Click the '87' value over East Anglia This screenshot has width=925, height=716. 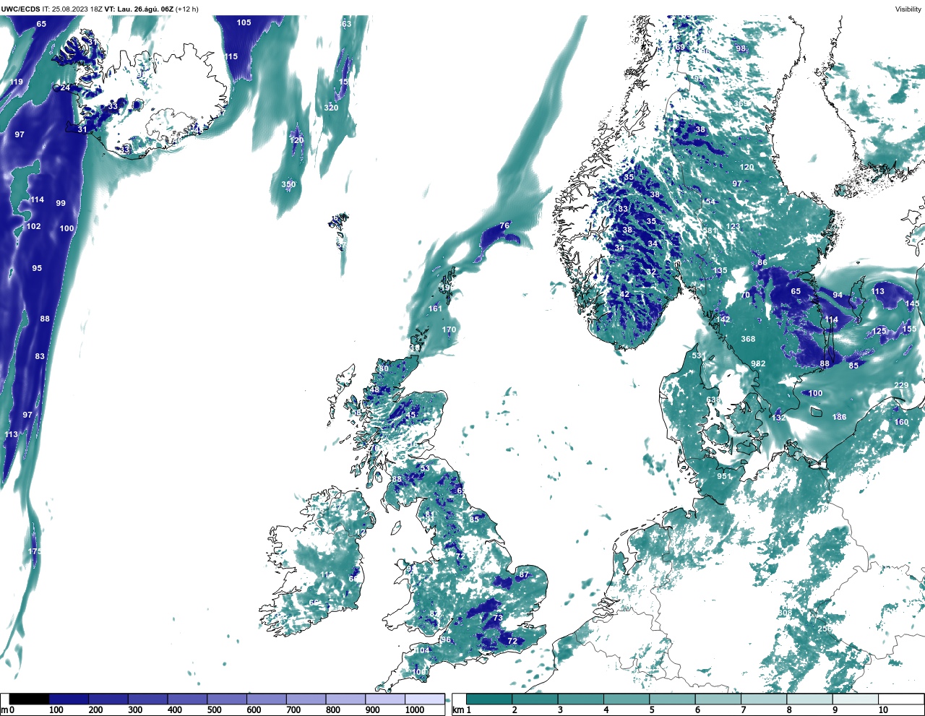(x=524, y=574)
